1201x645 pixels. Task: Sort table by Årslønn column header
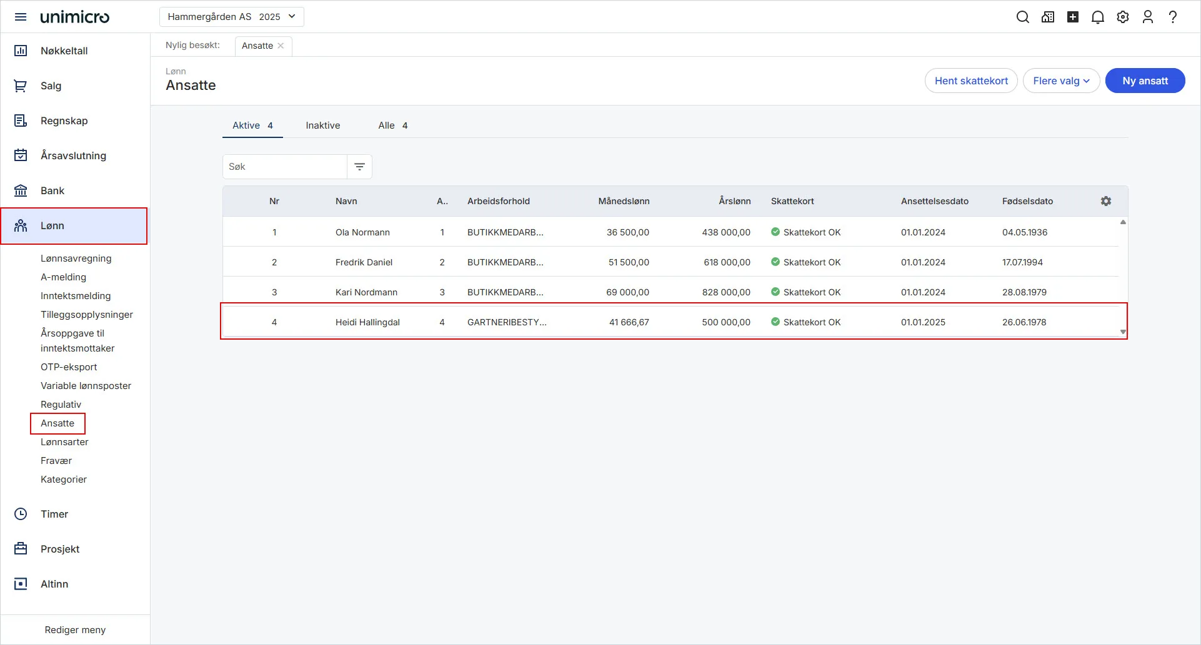(735, 201)
